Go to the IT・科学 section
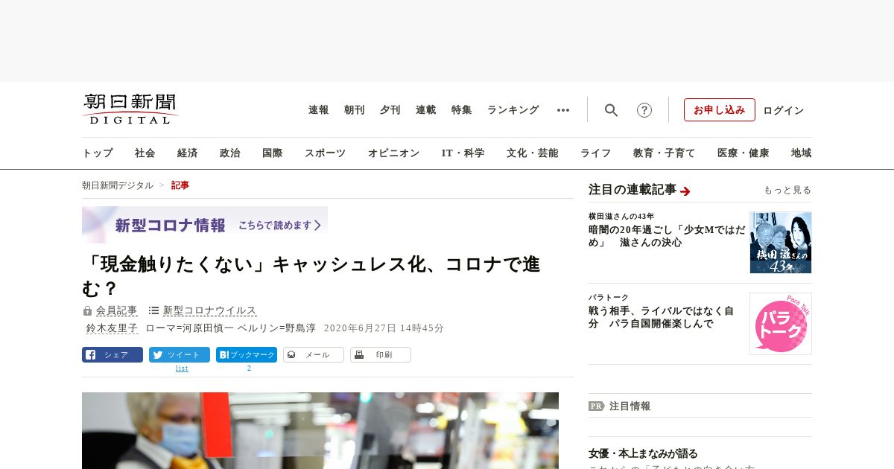Screen dimensions: 894x469 pyautogui.click(x=463, y=153)
